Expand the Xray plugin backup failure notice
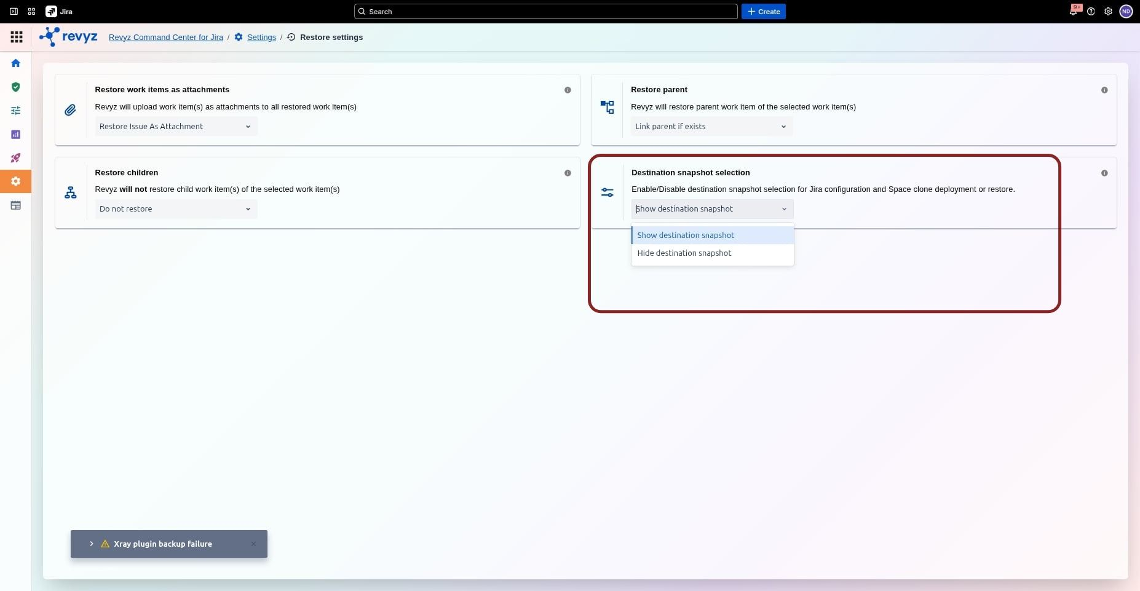 (92, 544)
